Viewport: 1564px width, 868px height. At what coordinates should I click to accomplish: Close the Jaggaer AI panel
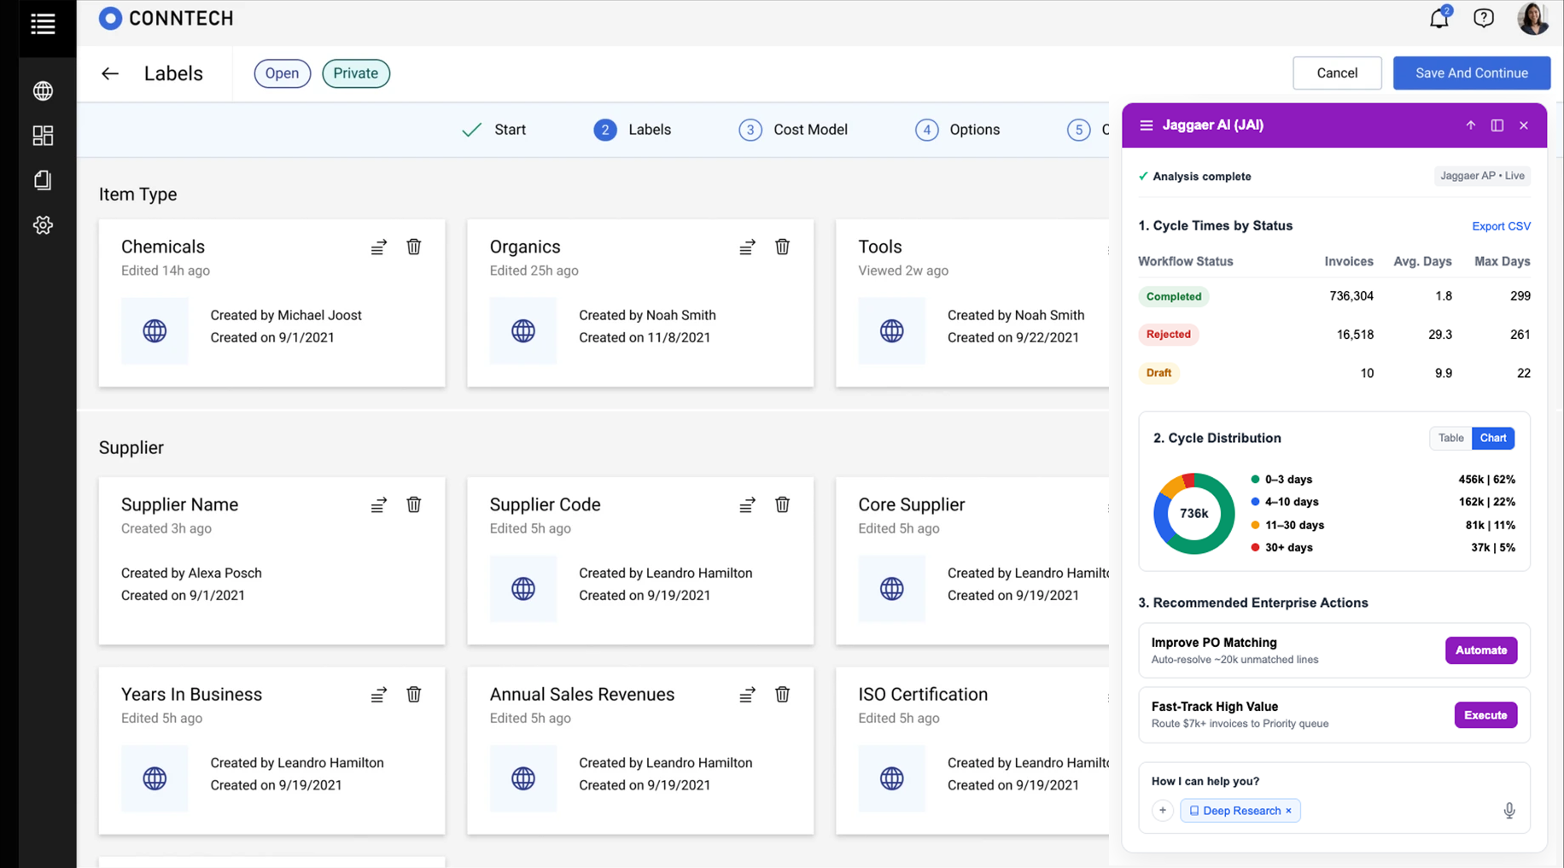point(1524,125)
